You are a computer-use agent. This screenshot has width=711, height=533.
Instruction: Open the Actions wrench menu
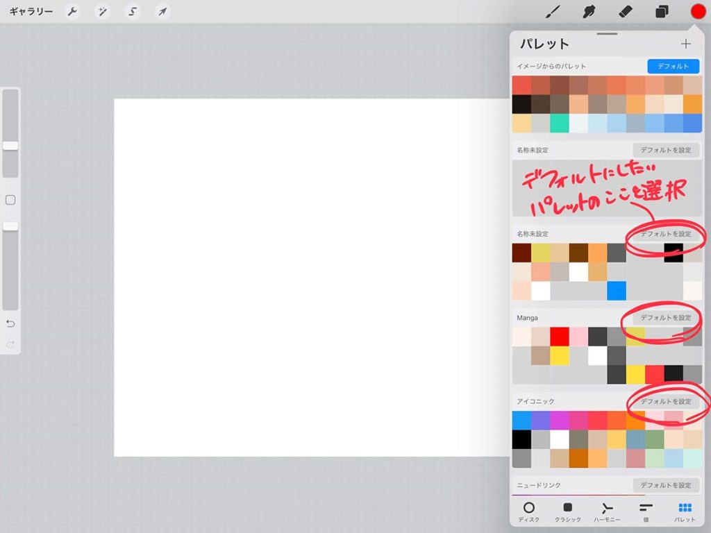(x=72, y=11)
